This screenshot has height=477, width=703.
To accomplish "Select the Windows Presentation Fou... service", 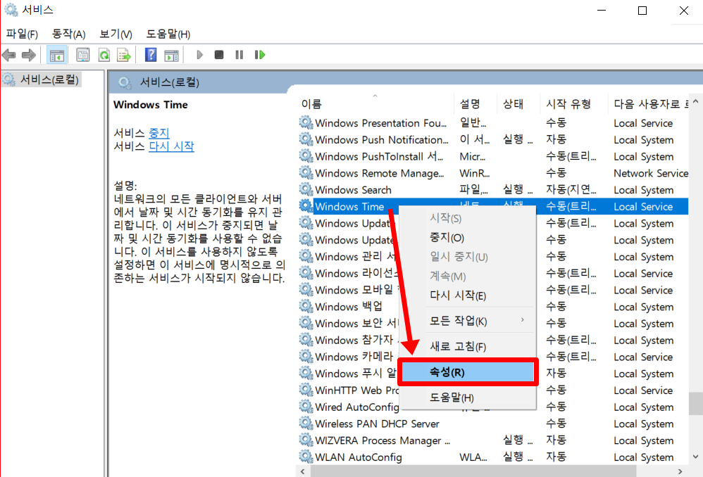I will (x=380, y=122).
